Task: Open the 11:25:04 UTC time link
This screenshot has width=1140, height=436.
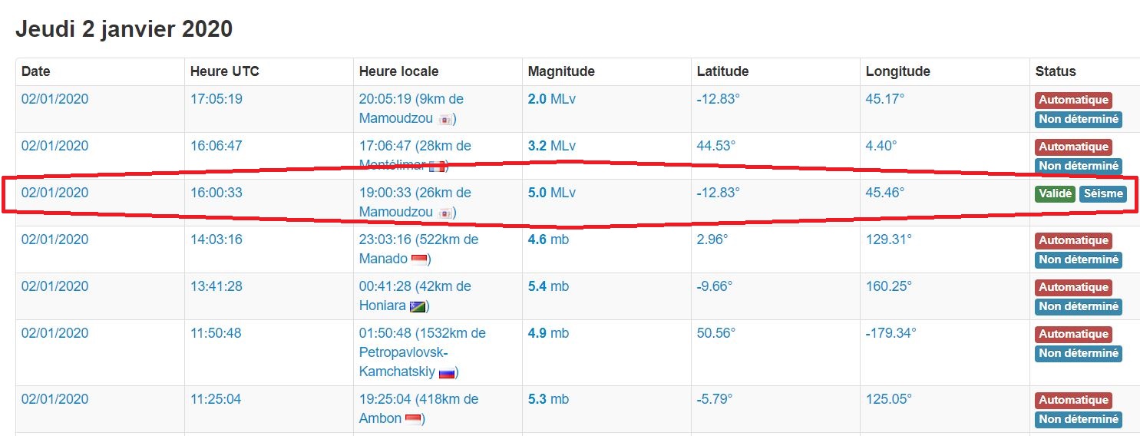Action: (216, 399)
